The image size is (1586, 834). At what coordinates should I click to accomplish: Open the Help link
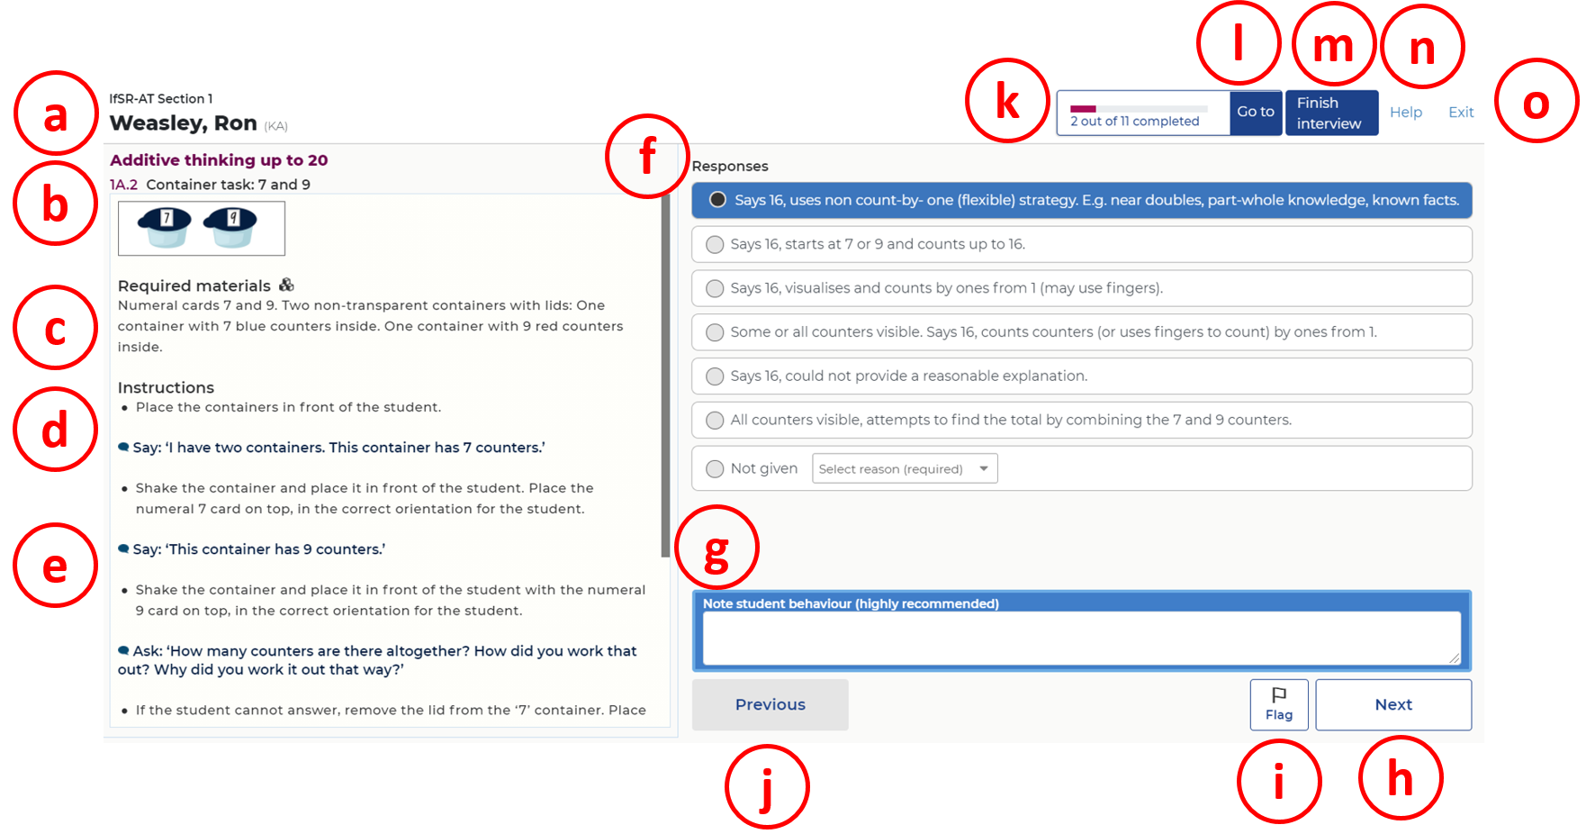(x=1406, y=113)
